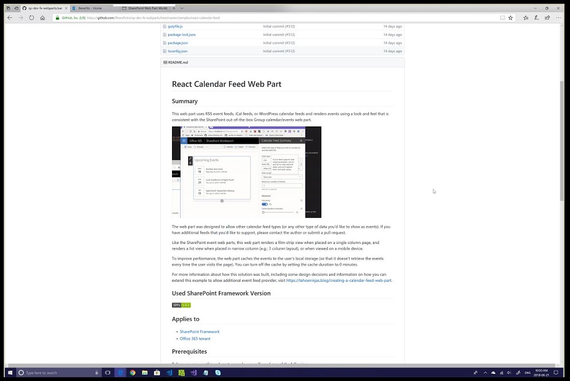570x381 pixels.
Task: Click the React Calendar Feed Web Part heading
Action: pyautogui.click(x=227, y=84)
